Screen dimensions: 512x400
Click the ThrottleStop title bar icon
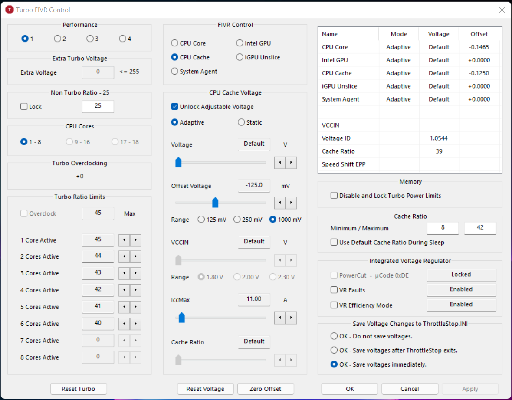tap(9, 10)
